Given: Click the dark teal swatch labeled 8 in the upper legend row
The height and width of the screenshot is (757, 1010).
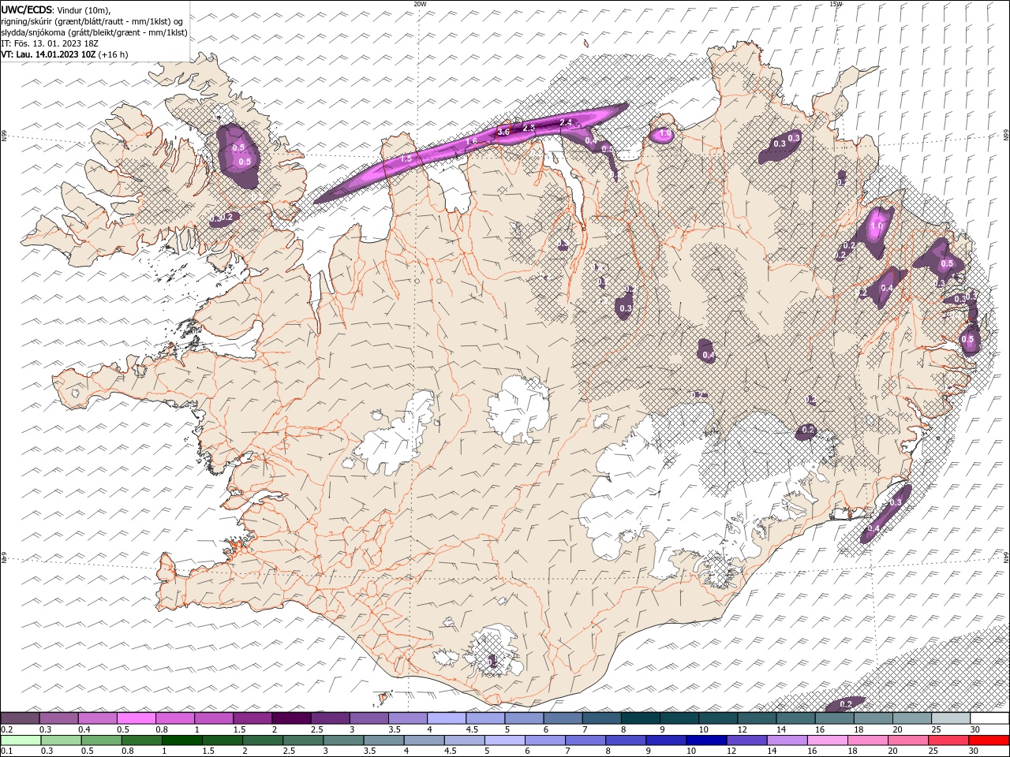Looking at the screenshot, I should pos(640,718).
